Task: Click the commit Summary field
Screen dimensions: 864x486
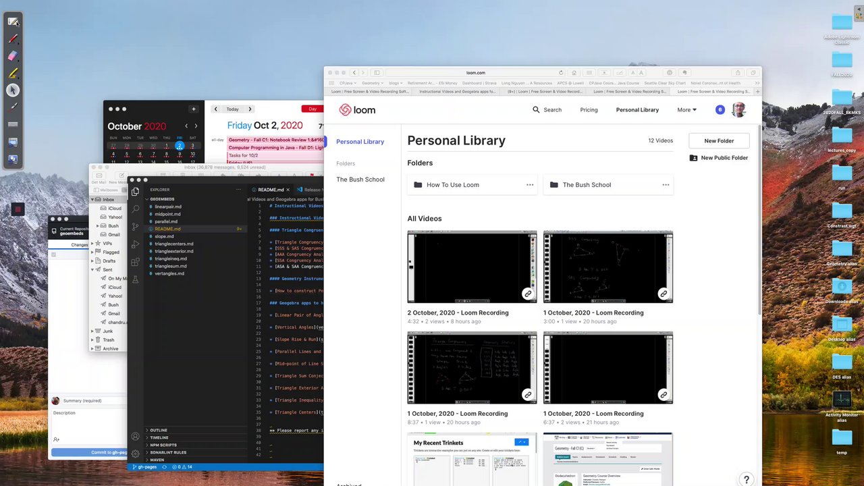Action: tap(94, 401)
